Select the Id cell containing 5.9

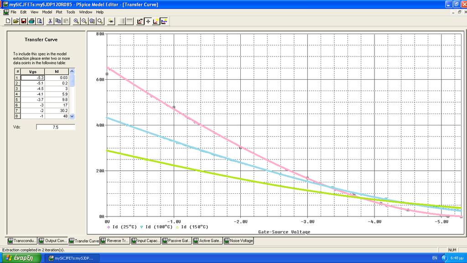[x=57, y=94]
